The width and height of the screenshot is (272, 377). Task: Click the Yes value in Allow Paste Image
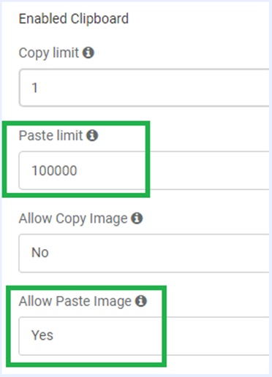click(42, 335)
